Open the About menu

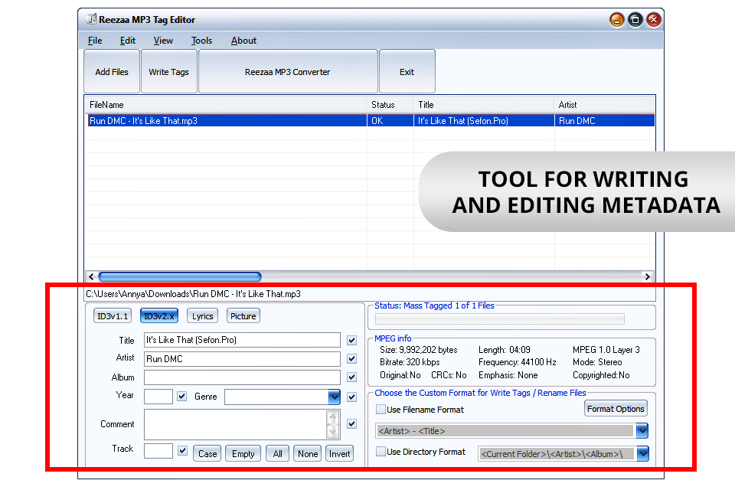point(243,41)
